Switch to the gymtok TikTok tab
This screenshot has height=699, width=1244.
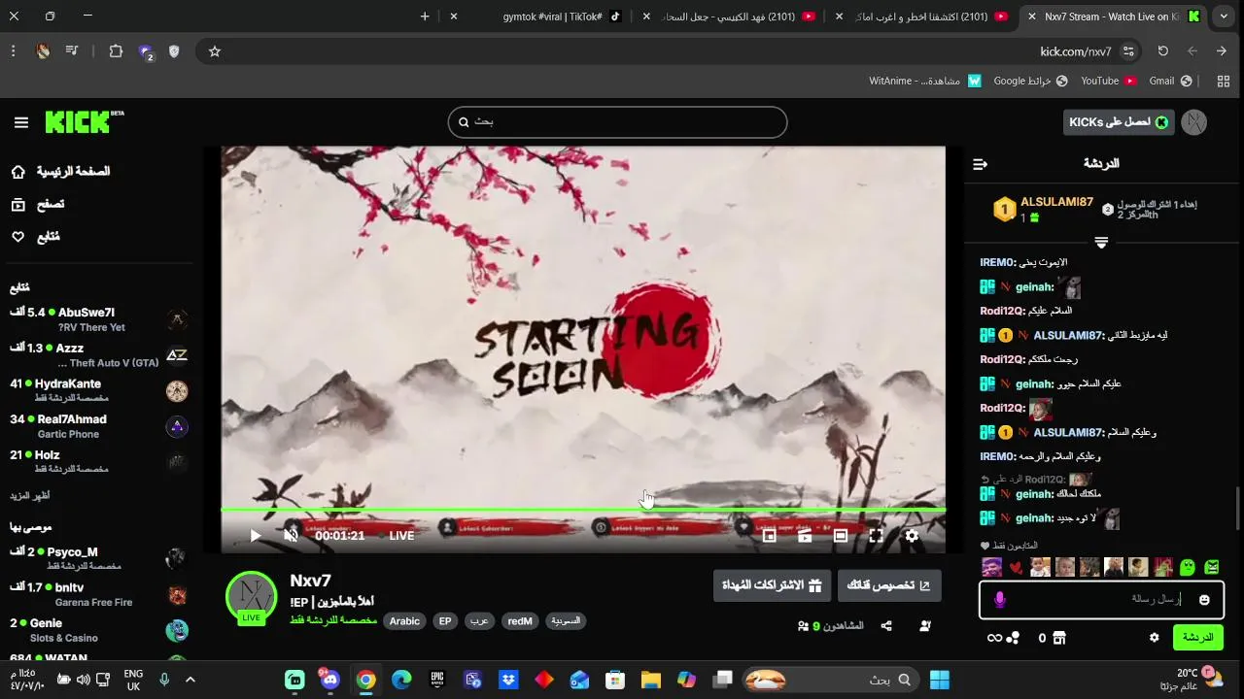pos(552,17)
